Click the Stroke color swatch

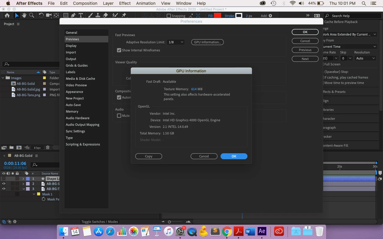(x=239, y=16)
